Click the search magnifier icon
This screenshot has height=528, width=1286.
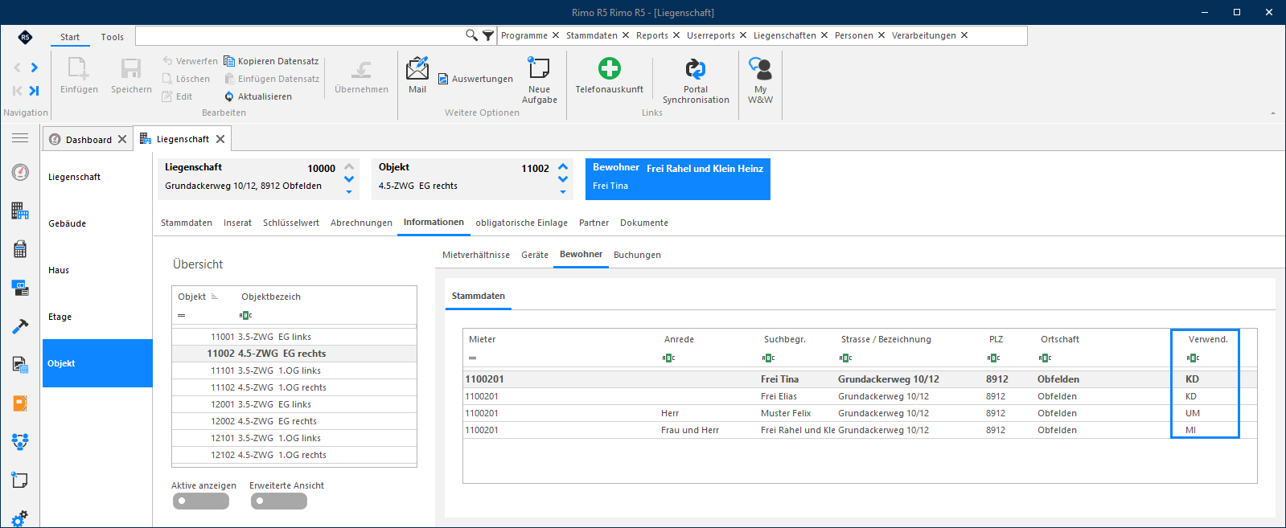(x=471, y=35)
